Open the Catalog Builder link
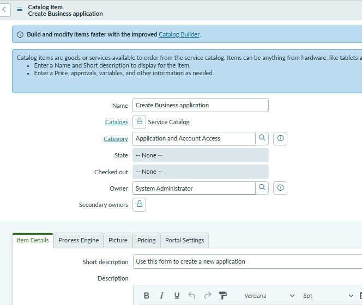This screenshot has width=362, height=305. pyautogui.click(x=179, y=34)
